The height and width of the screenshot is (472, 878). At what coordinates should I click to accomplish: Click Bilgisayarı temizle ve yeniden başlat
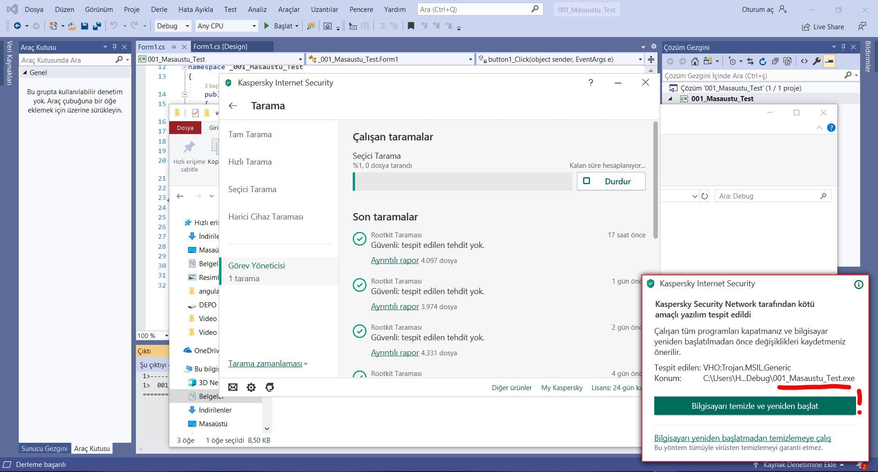(754, 406)
